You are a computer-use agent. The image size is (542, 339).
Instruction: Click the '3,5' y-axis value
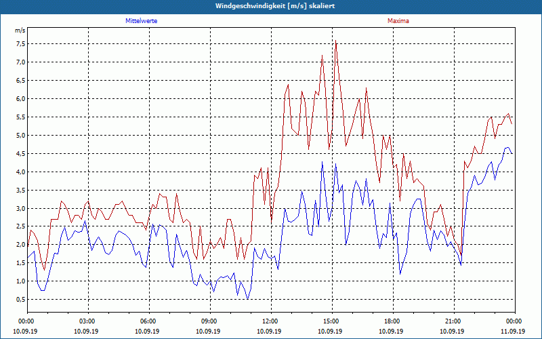click(20, 190)
